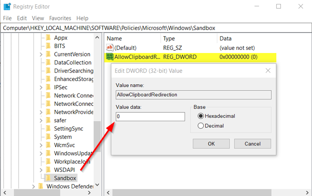
Task: Click the tree pane horizontal scrollbar right arrow
Action: 89,192
